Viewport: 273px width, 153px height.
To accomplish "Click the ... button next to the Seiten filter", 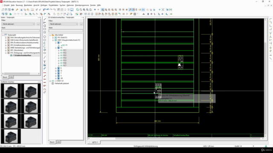I will (38, 24).
